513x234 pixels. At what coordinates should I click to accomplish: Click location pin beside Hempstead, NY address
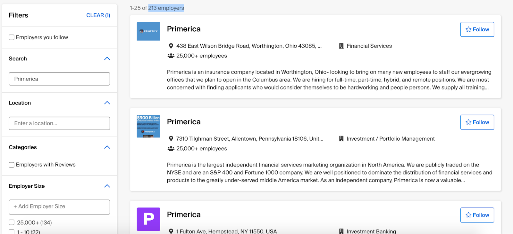click(171, 231)
